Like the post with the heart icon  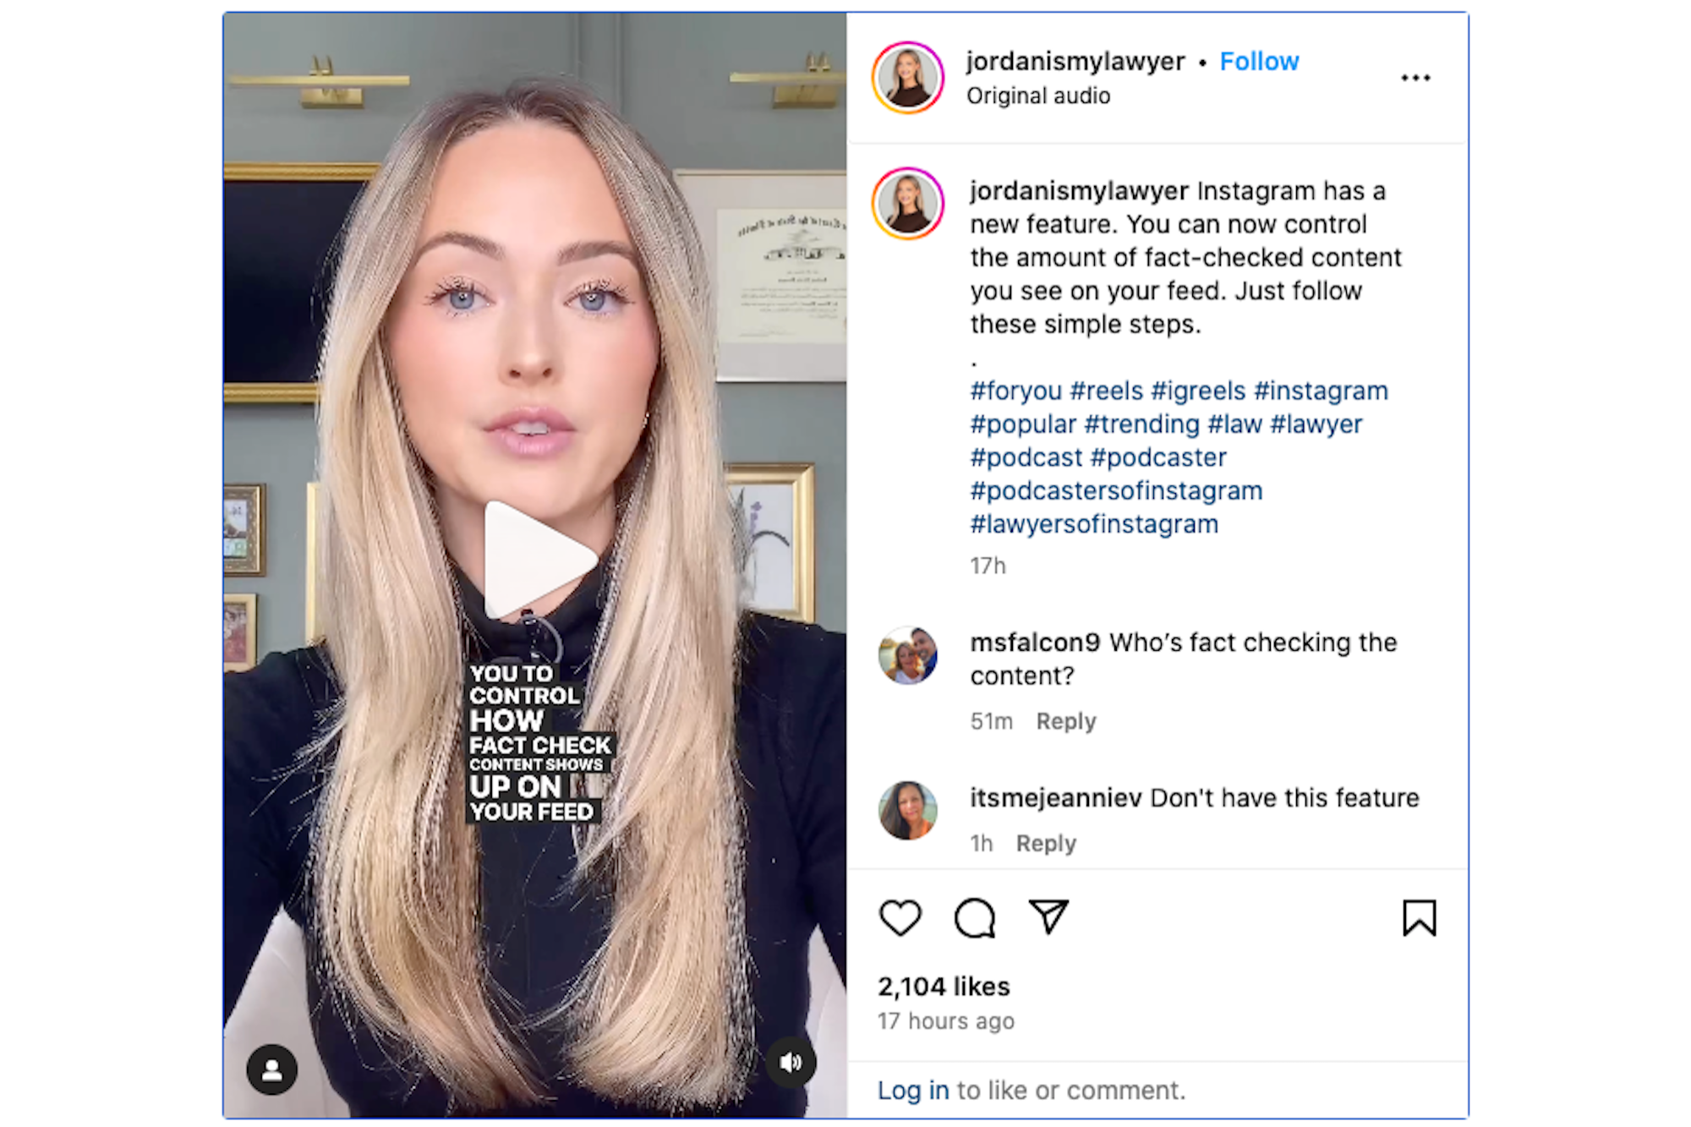click(x=900, y=918)
